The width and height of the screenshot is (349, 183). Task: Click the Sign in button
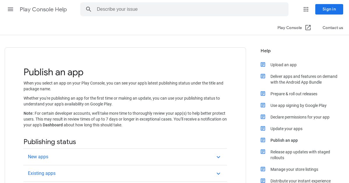pos(329,9)
